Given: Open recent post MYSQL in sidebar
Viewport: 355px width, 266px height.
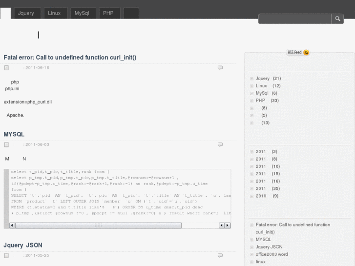Looking at the screenshot, I should pyautogui.click(x=263, y=240).
